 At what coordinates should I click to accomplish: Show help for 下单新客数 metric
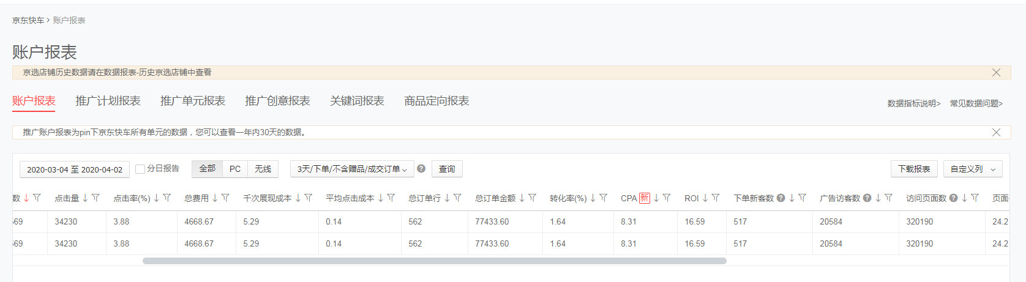point(781,198)
